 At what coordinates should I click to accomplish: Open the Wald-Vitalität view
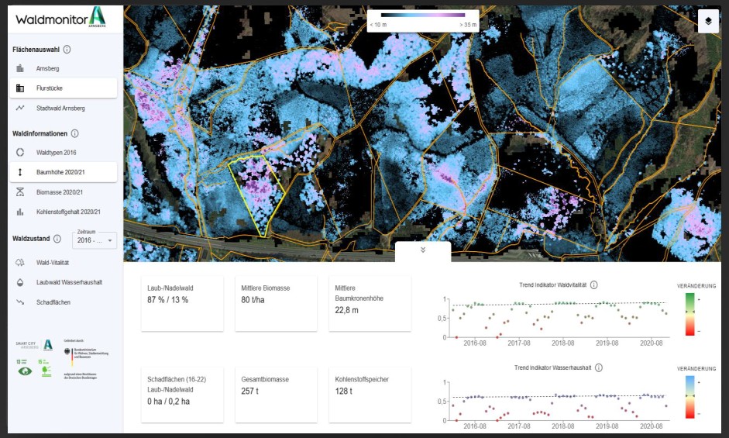(x=56, y=263)
